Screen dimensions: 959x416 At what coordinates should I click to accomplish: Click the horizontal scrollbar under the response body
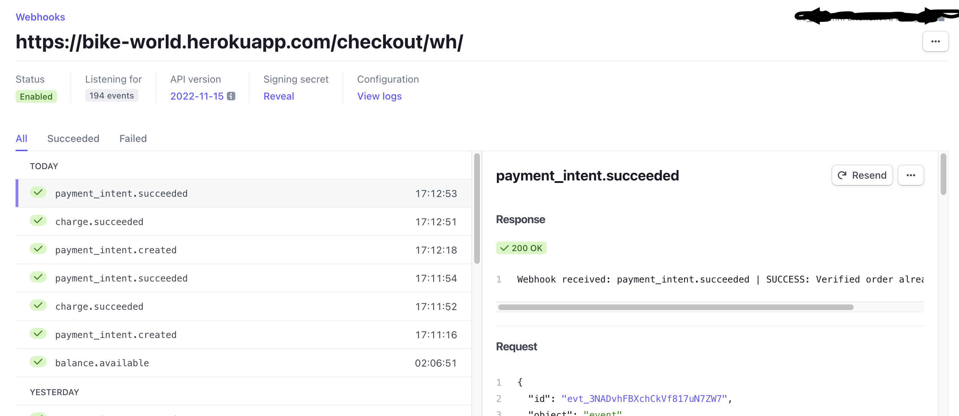[676, 307]
